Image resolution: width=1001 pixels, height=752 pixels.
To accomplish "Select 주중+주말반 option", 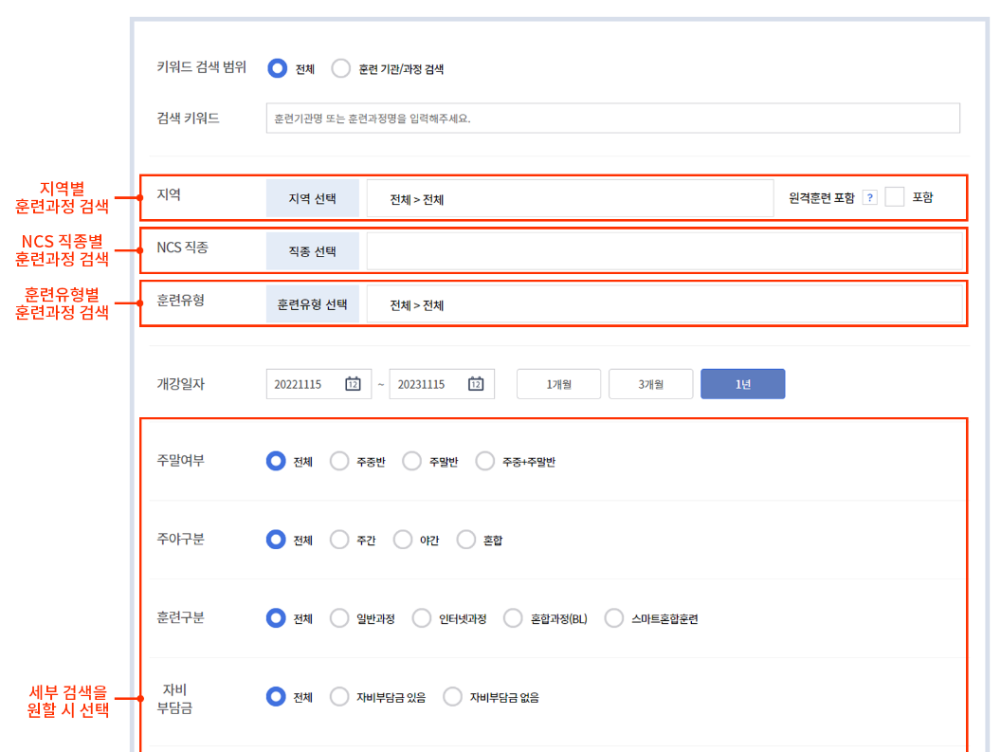I will point(484,461).
